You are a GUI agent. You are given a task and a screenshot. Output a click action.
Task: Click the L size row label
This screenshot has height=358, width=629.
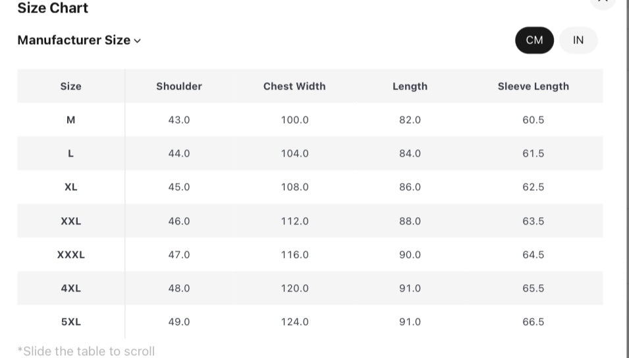click(70, 153)
